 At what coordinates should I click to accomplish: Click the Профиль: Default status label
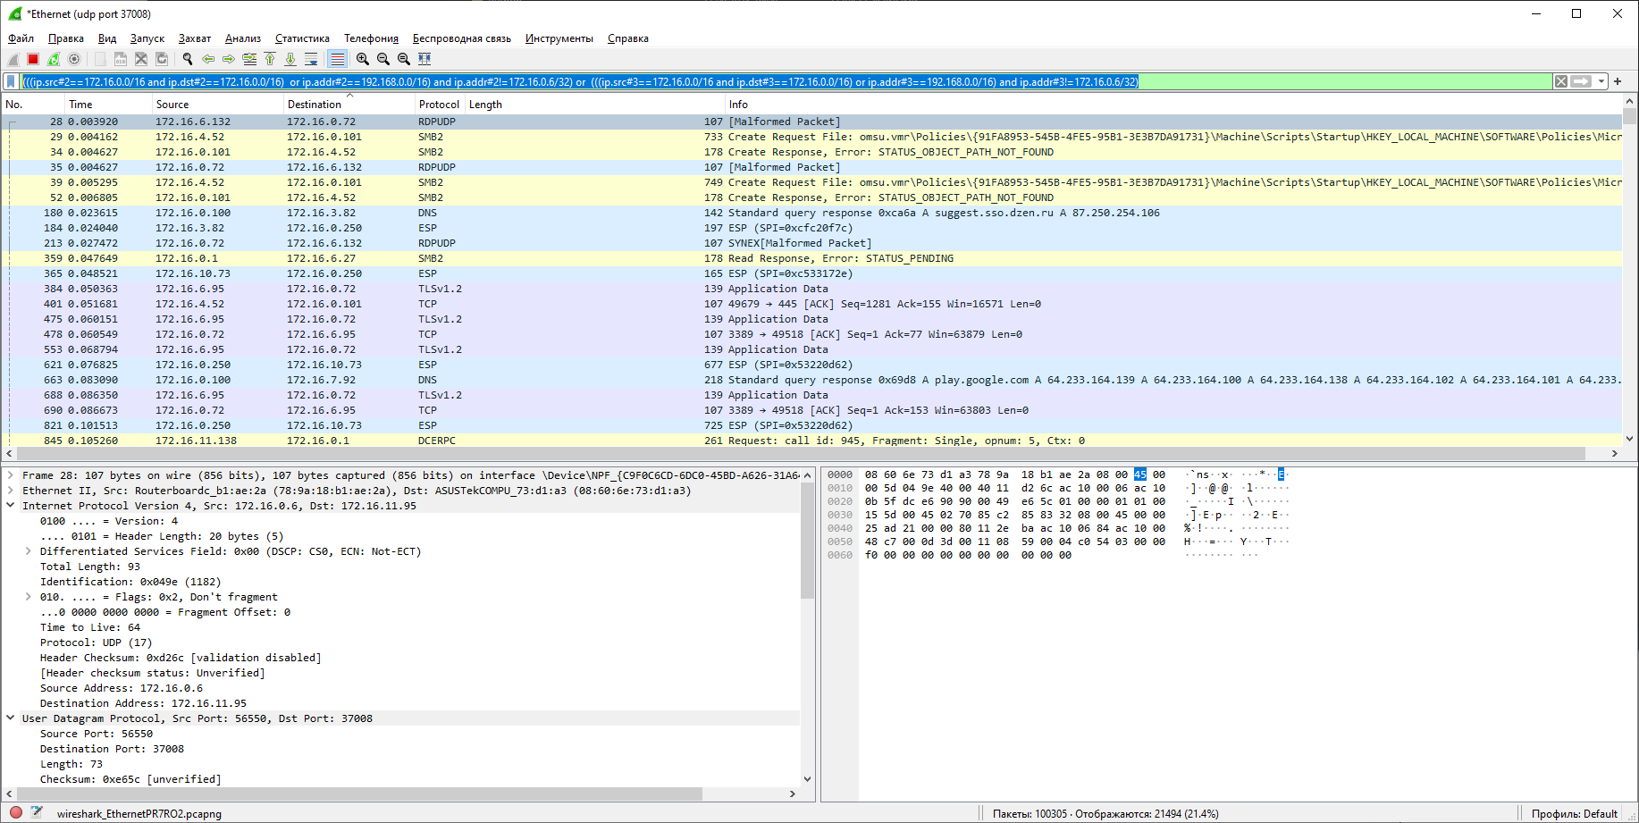point(1574,814)
